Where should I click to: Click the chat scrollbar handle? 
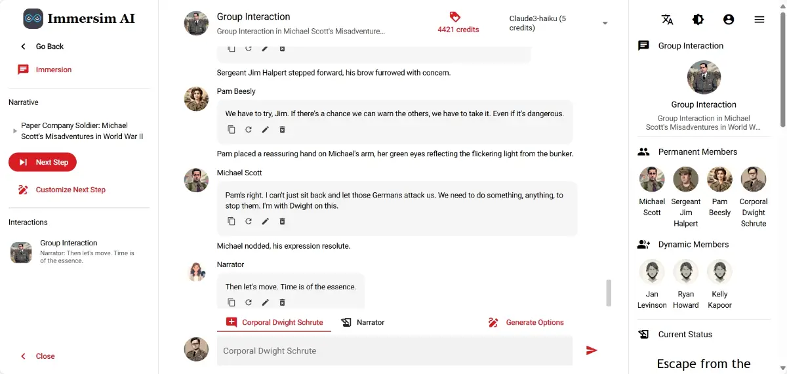click(x=609, y=293)
